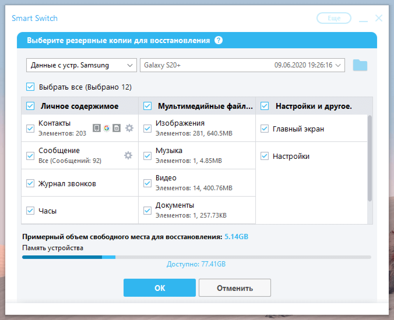394x320 pixels.
Task: Open the Galaxy S20+ backup date dropdown
Action: [242, 65]
